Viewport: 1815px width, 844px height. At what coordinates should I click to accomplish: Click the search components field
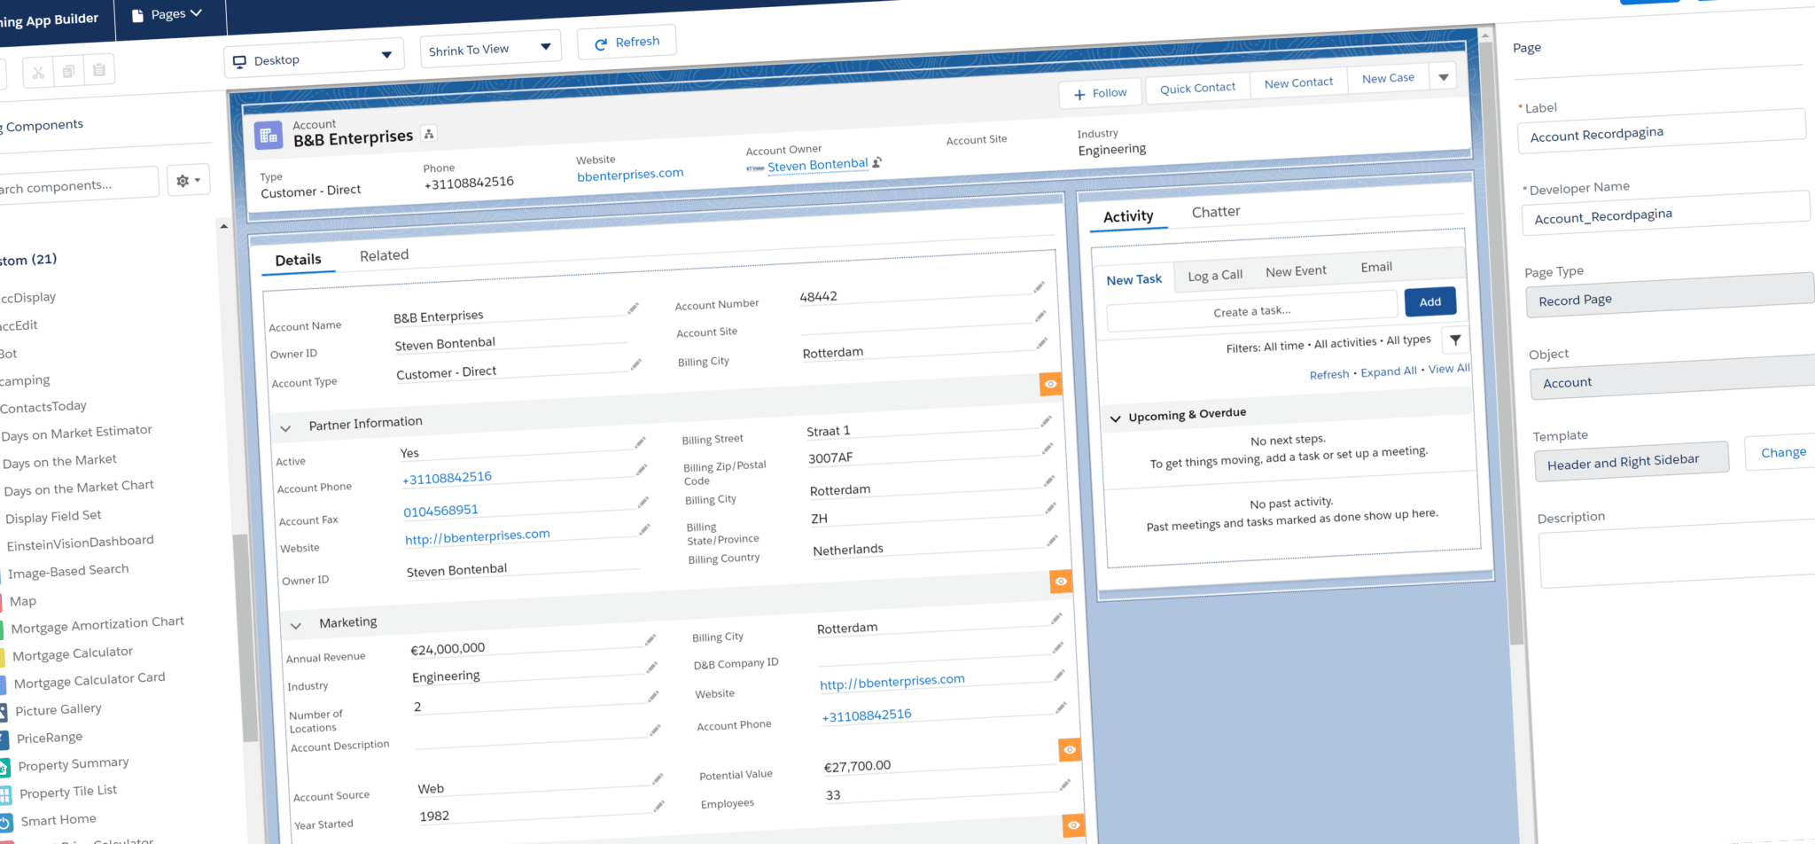click(78, 185)
